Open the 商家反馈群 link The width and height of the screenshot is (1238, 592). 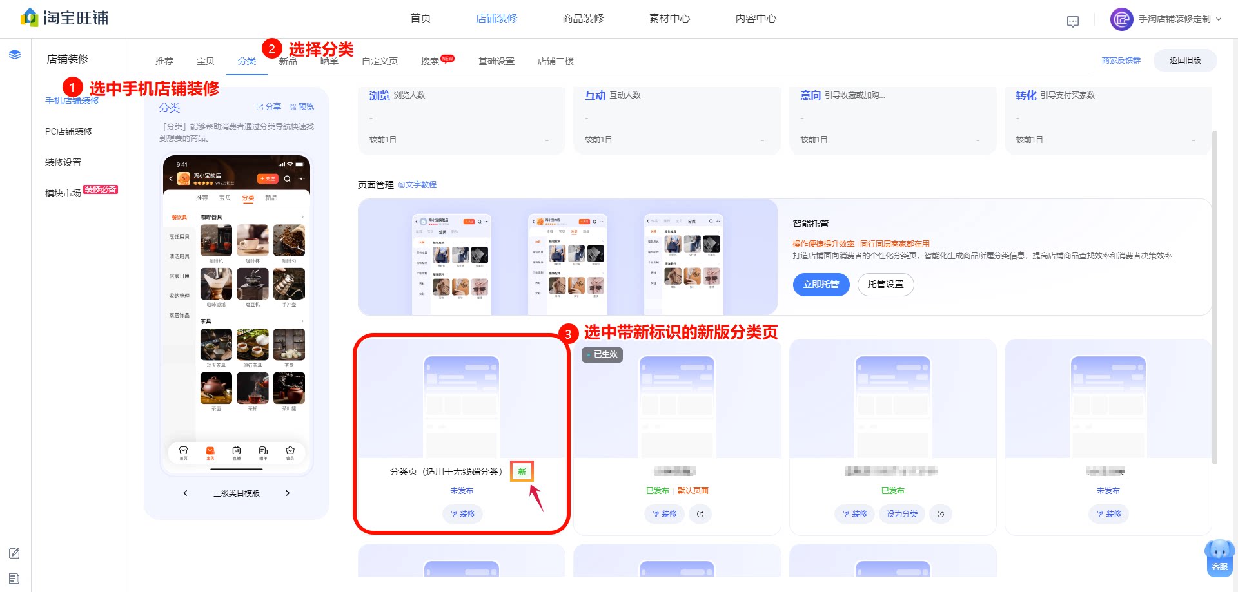1121,61
